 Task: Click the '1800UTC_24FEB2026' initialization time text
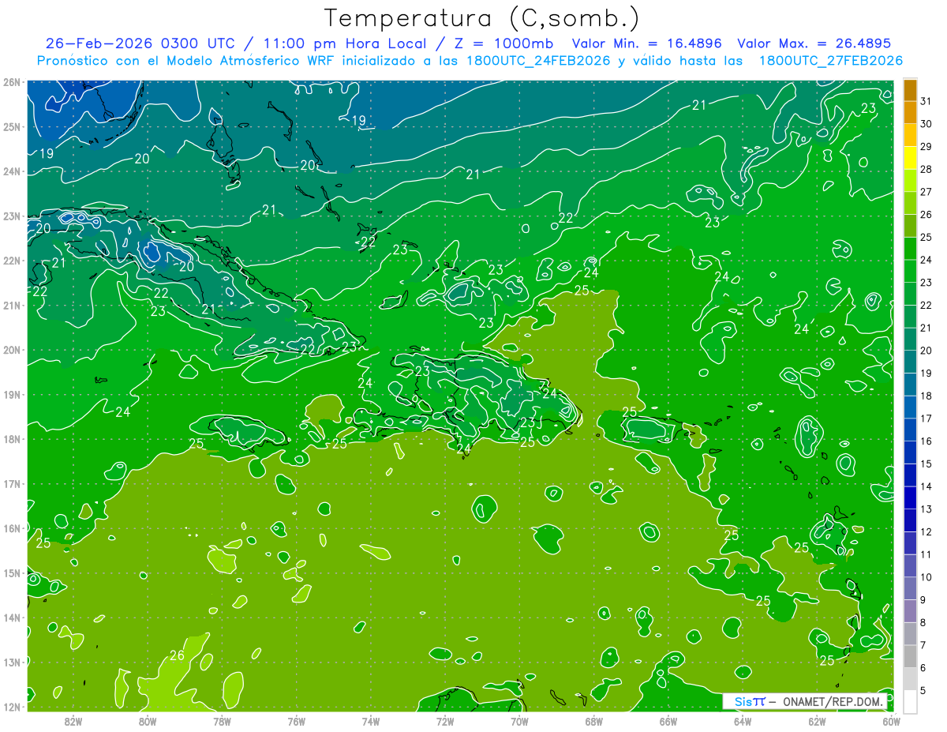coord(537,61)
